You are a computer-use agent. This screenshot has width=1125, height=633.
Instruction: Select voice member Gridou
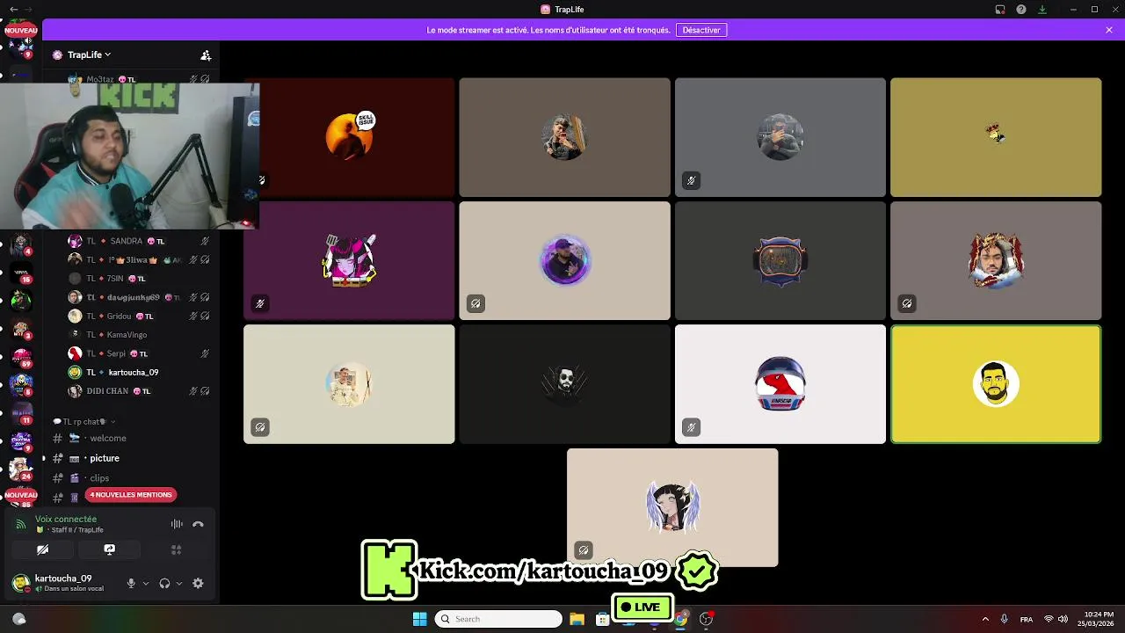tap(139, 316)
